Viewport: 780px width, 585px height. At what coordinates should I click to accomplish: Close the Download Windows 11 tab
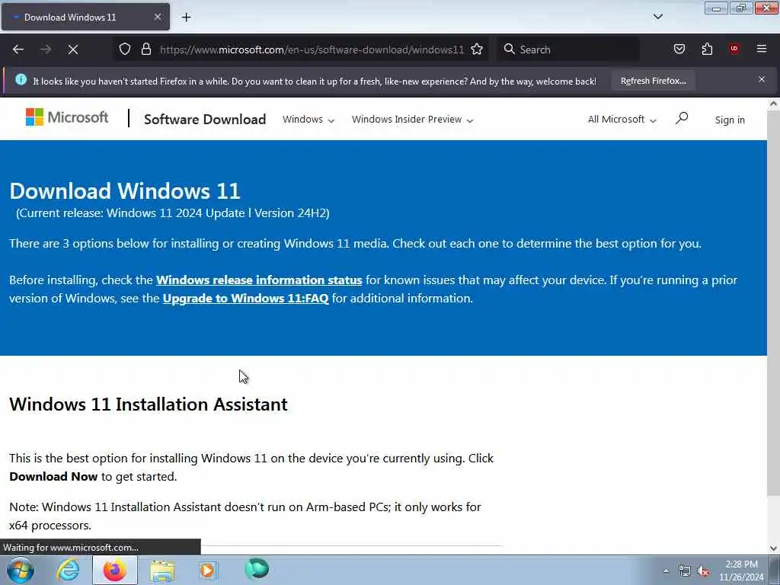pyautogui.click(x=157, y=17)
